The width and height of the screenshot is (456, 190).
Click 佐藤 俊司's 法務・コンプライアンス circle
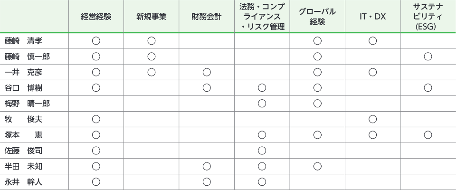pos(262,150)
